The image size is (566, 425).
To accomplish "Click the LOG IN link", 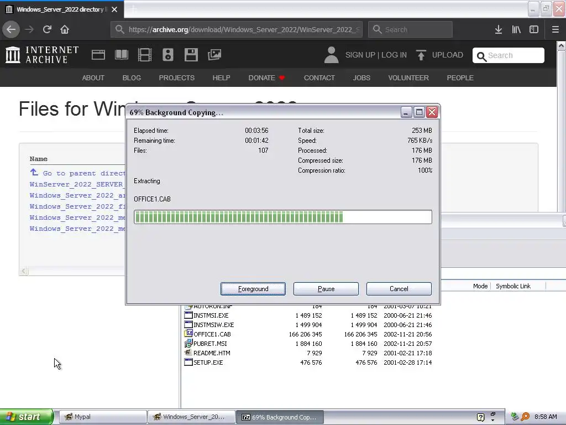I will (x=394, y=55).
